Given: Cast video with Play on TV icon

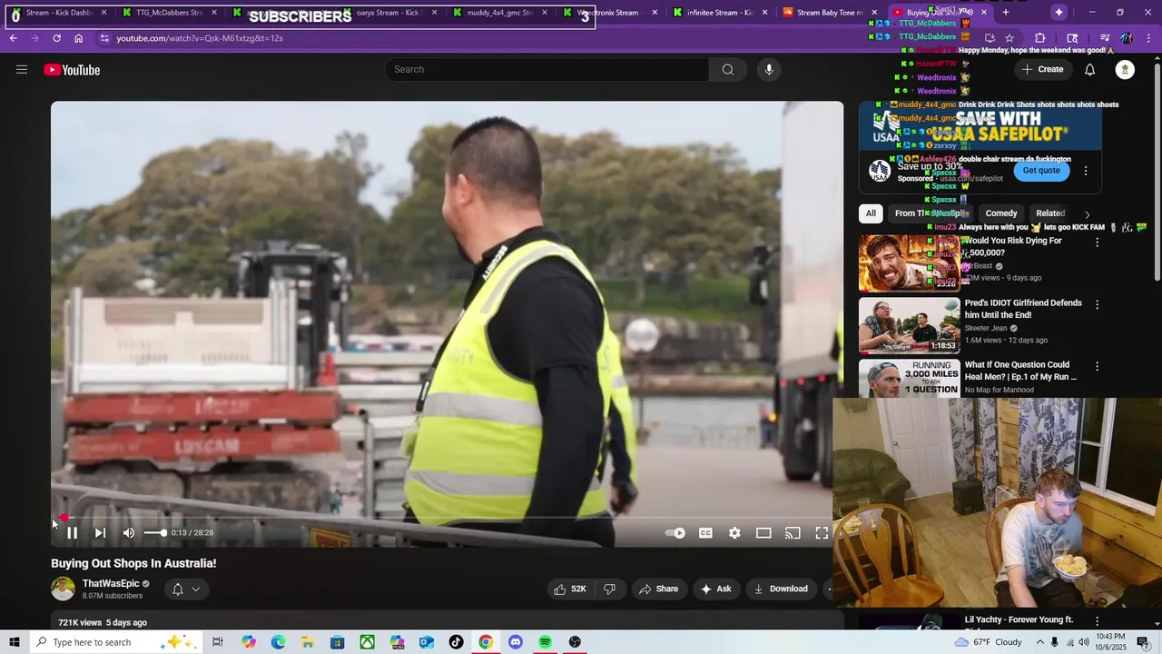Looking at the screenshot, I should coord(793,533).
